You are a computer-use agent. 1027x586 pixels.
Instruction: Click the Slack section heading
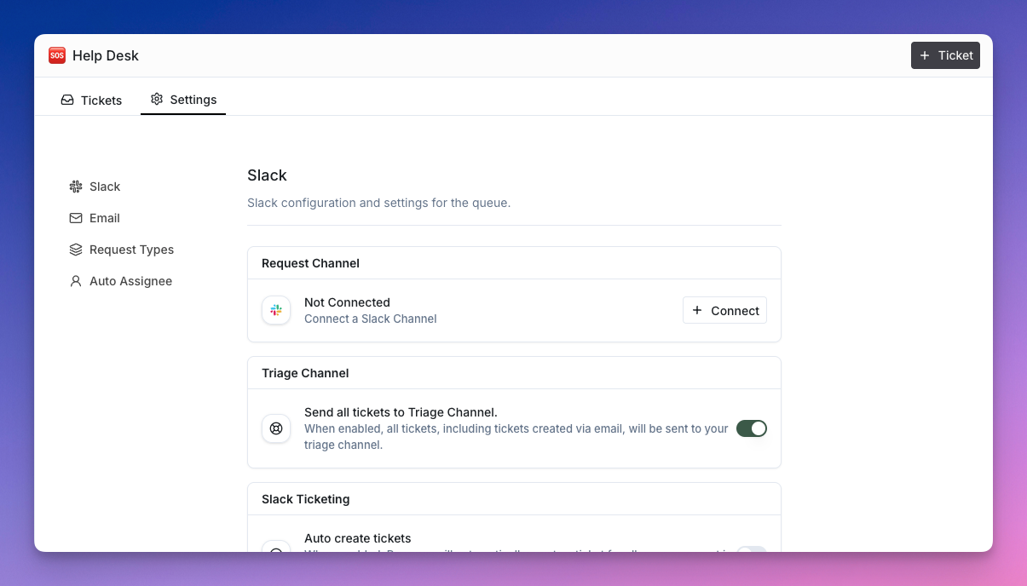pyautogui.click(x=267, y=175)
